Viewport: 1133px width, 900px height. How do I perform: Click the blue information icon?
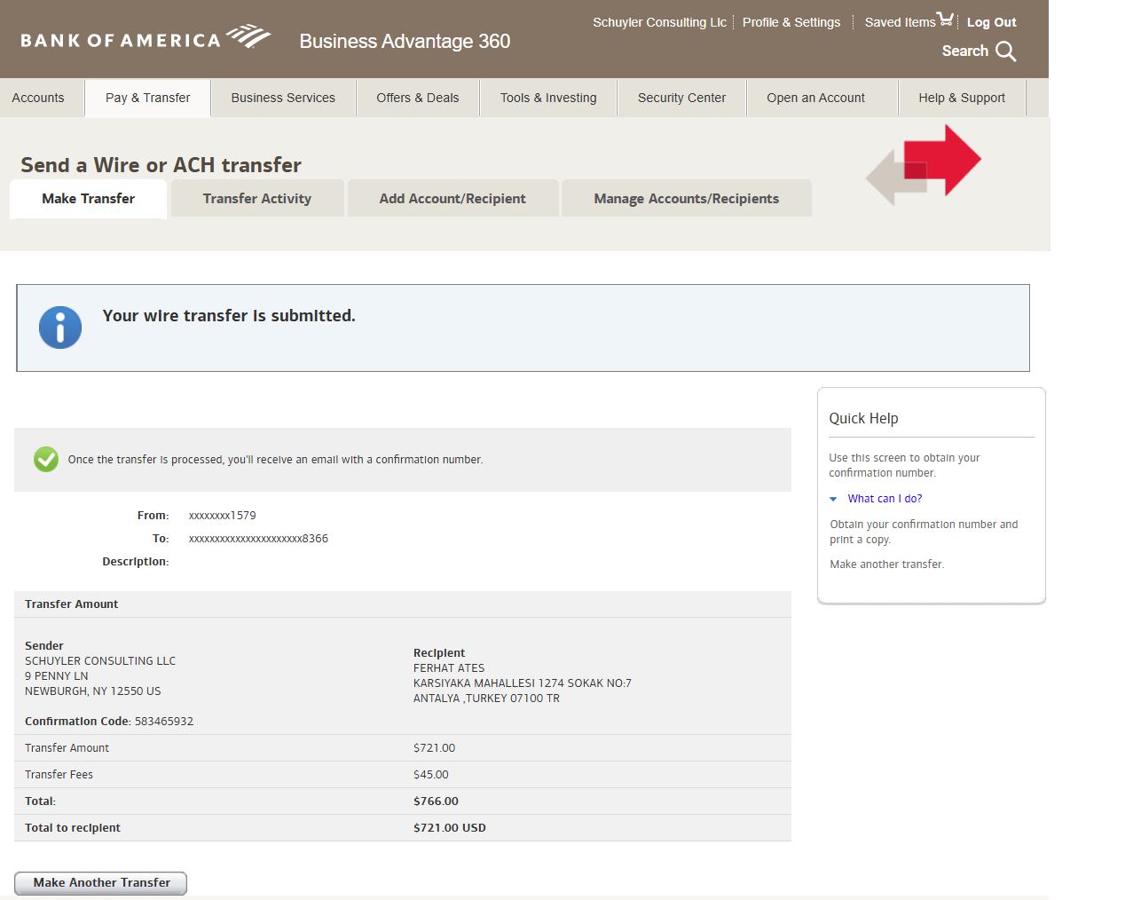pos(60,328)
